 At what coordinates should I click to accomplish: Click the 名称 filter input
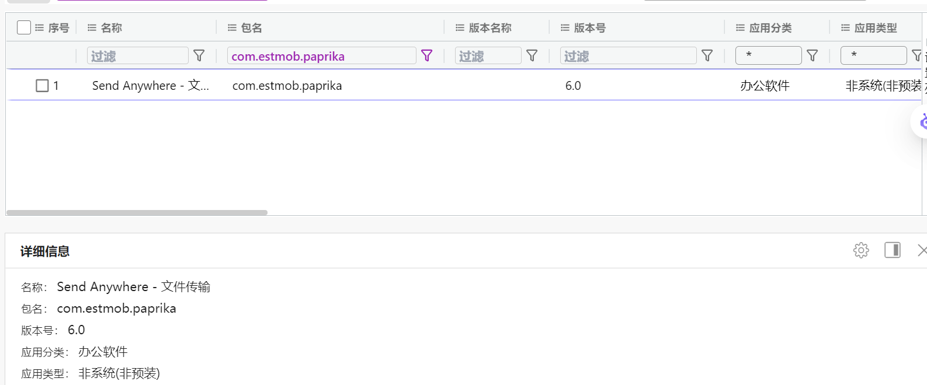[x=138, y=55]
